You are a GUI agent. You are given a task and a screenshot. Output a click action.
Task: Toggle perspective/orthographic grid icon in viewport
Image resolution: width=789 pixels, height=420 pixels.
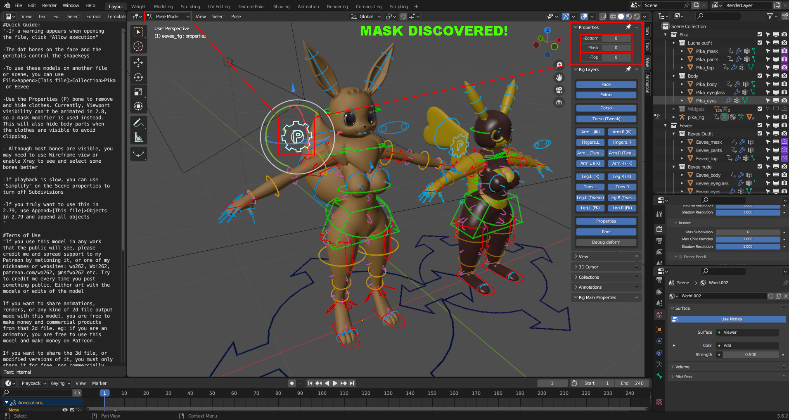[x=559, y=102]
